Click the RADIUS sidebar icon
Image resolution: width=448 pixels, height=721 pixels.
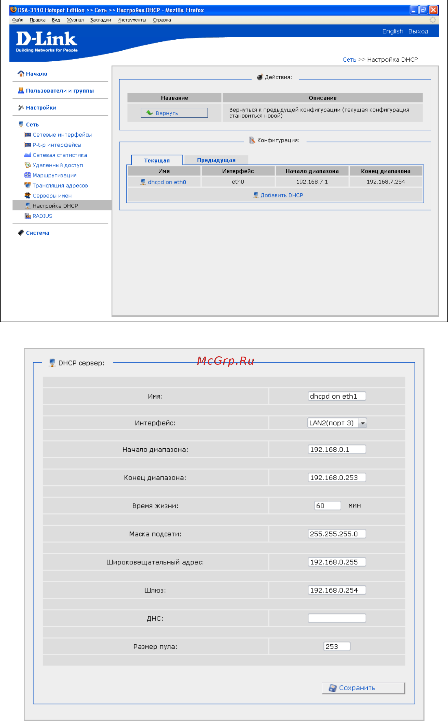coord(27,216)
